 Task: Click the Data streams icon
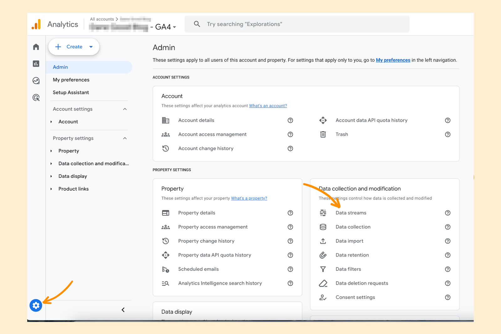pos(323,213)
